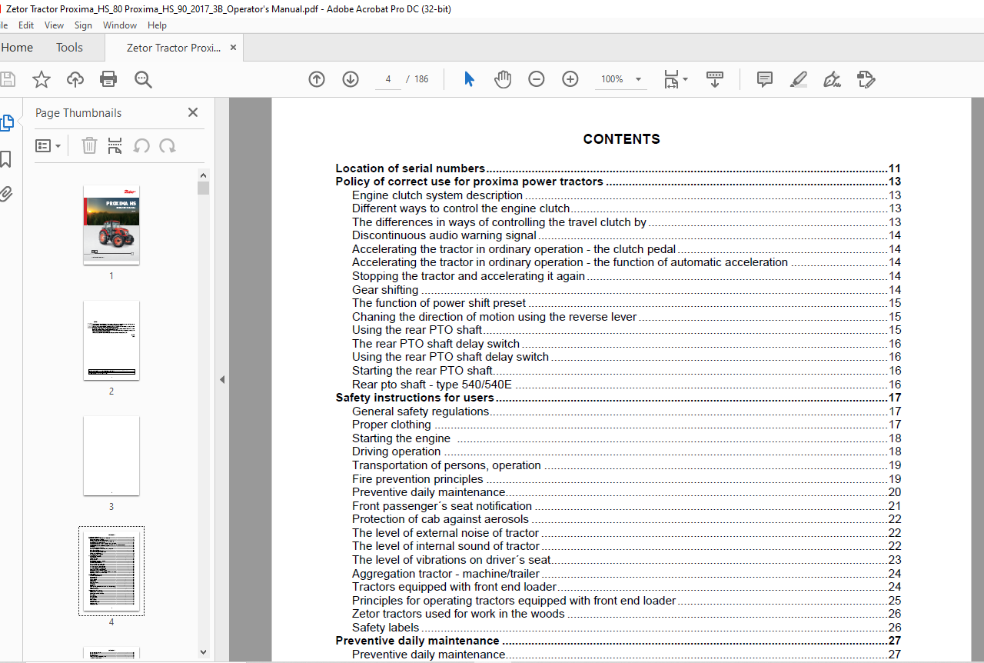This screenshot has height=663, width=984.
Task: Activate the Hand pan tool
Action: [503, 79]
